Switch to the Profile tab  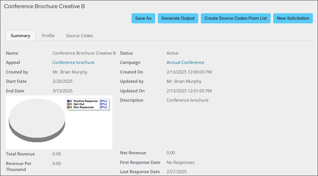(48, 36)
